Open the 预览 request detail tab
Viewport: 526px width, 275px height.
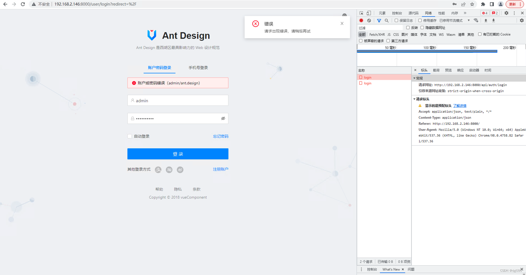point(448,70)
